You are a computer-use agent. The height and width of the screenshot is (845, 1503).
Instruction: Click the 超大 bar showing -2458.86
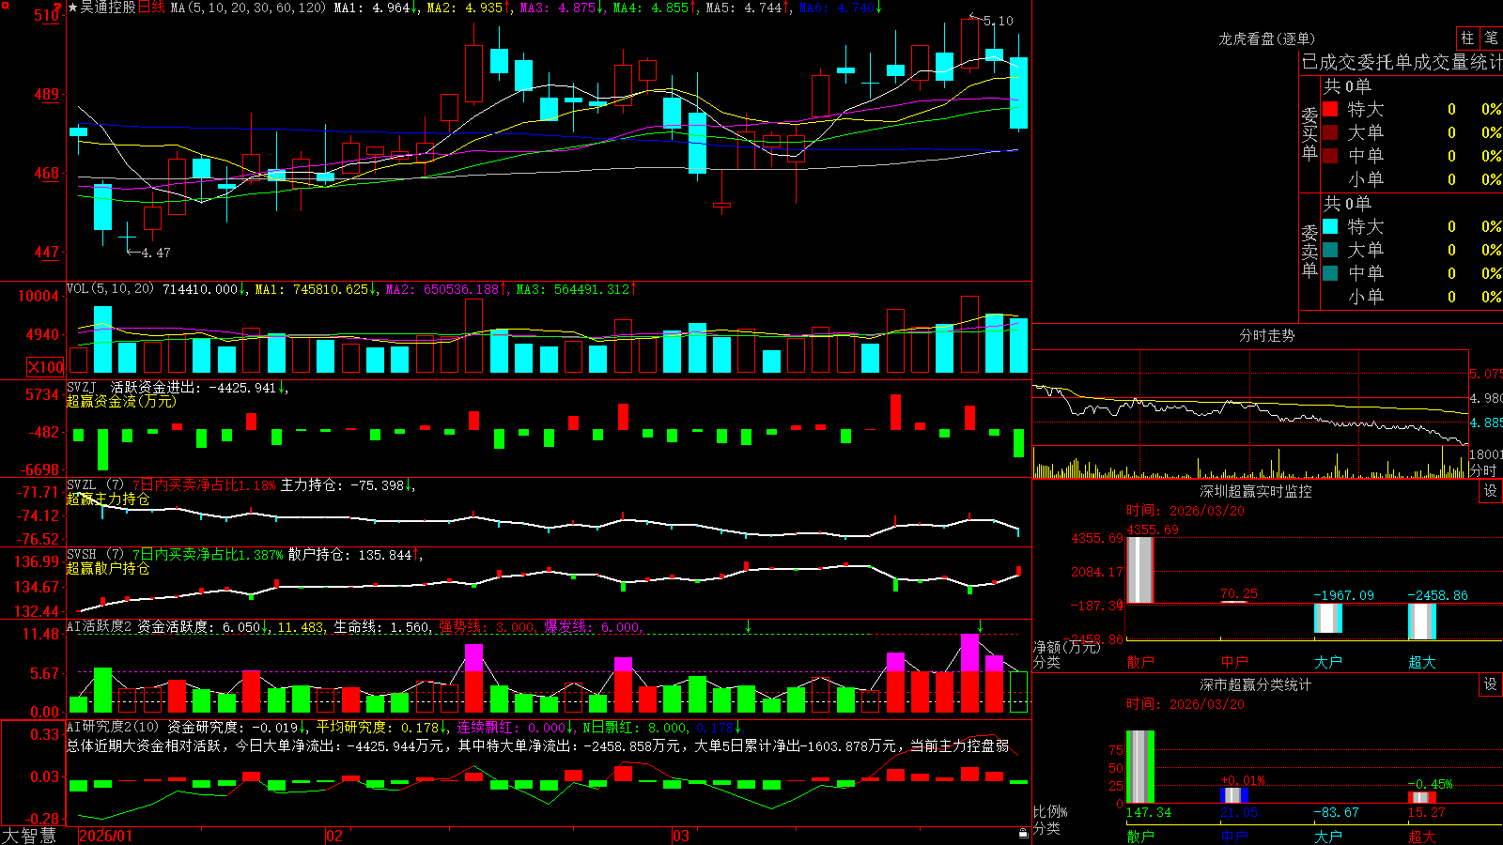1422,622
